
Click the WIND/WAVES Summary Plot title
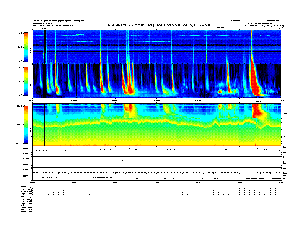159,25
